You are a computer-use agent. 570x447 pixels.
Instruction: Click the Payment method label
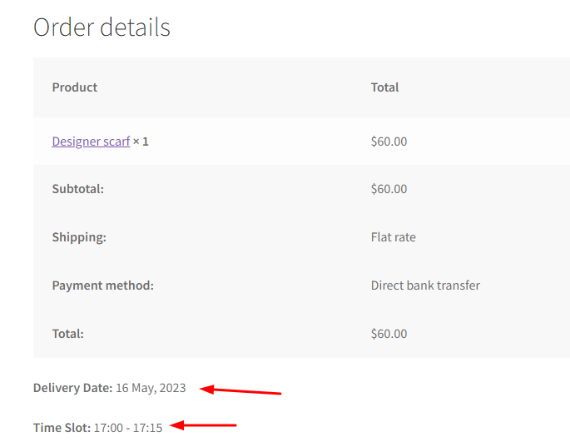click(102, 286)
